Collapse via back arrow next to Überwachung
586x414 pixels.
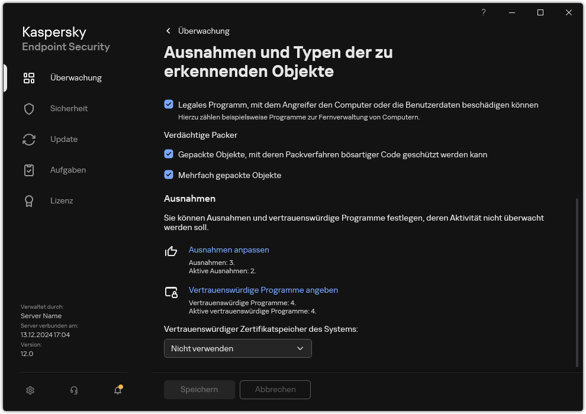[x=168, y=31]
